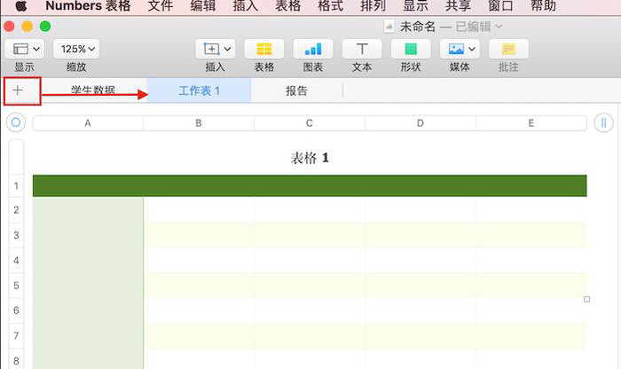Screen dimensions: 621x369
Task: Expand the 125% zoom dropdown
Action: point(76,49)
